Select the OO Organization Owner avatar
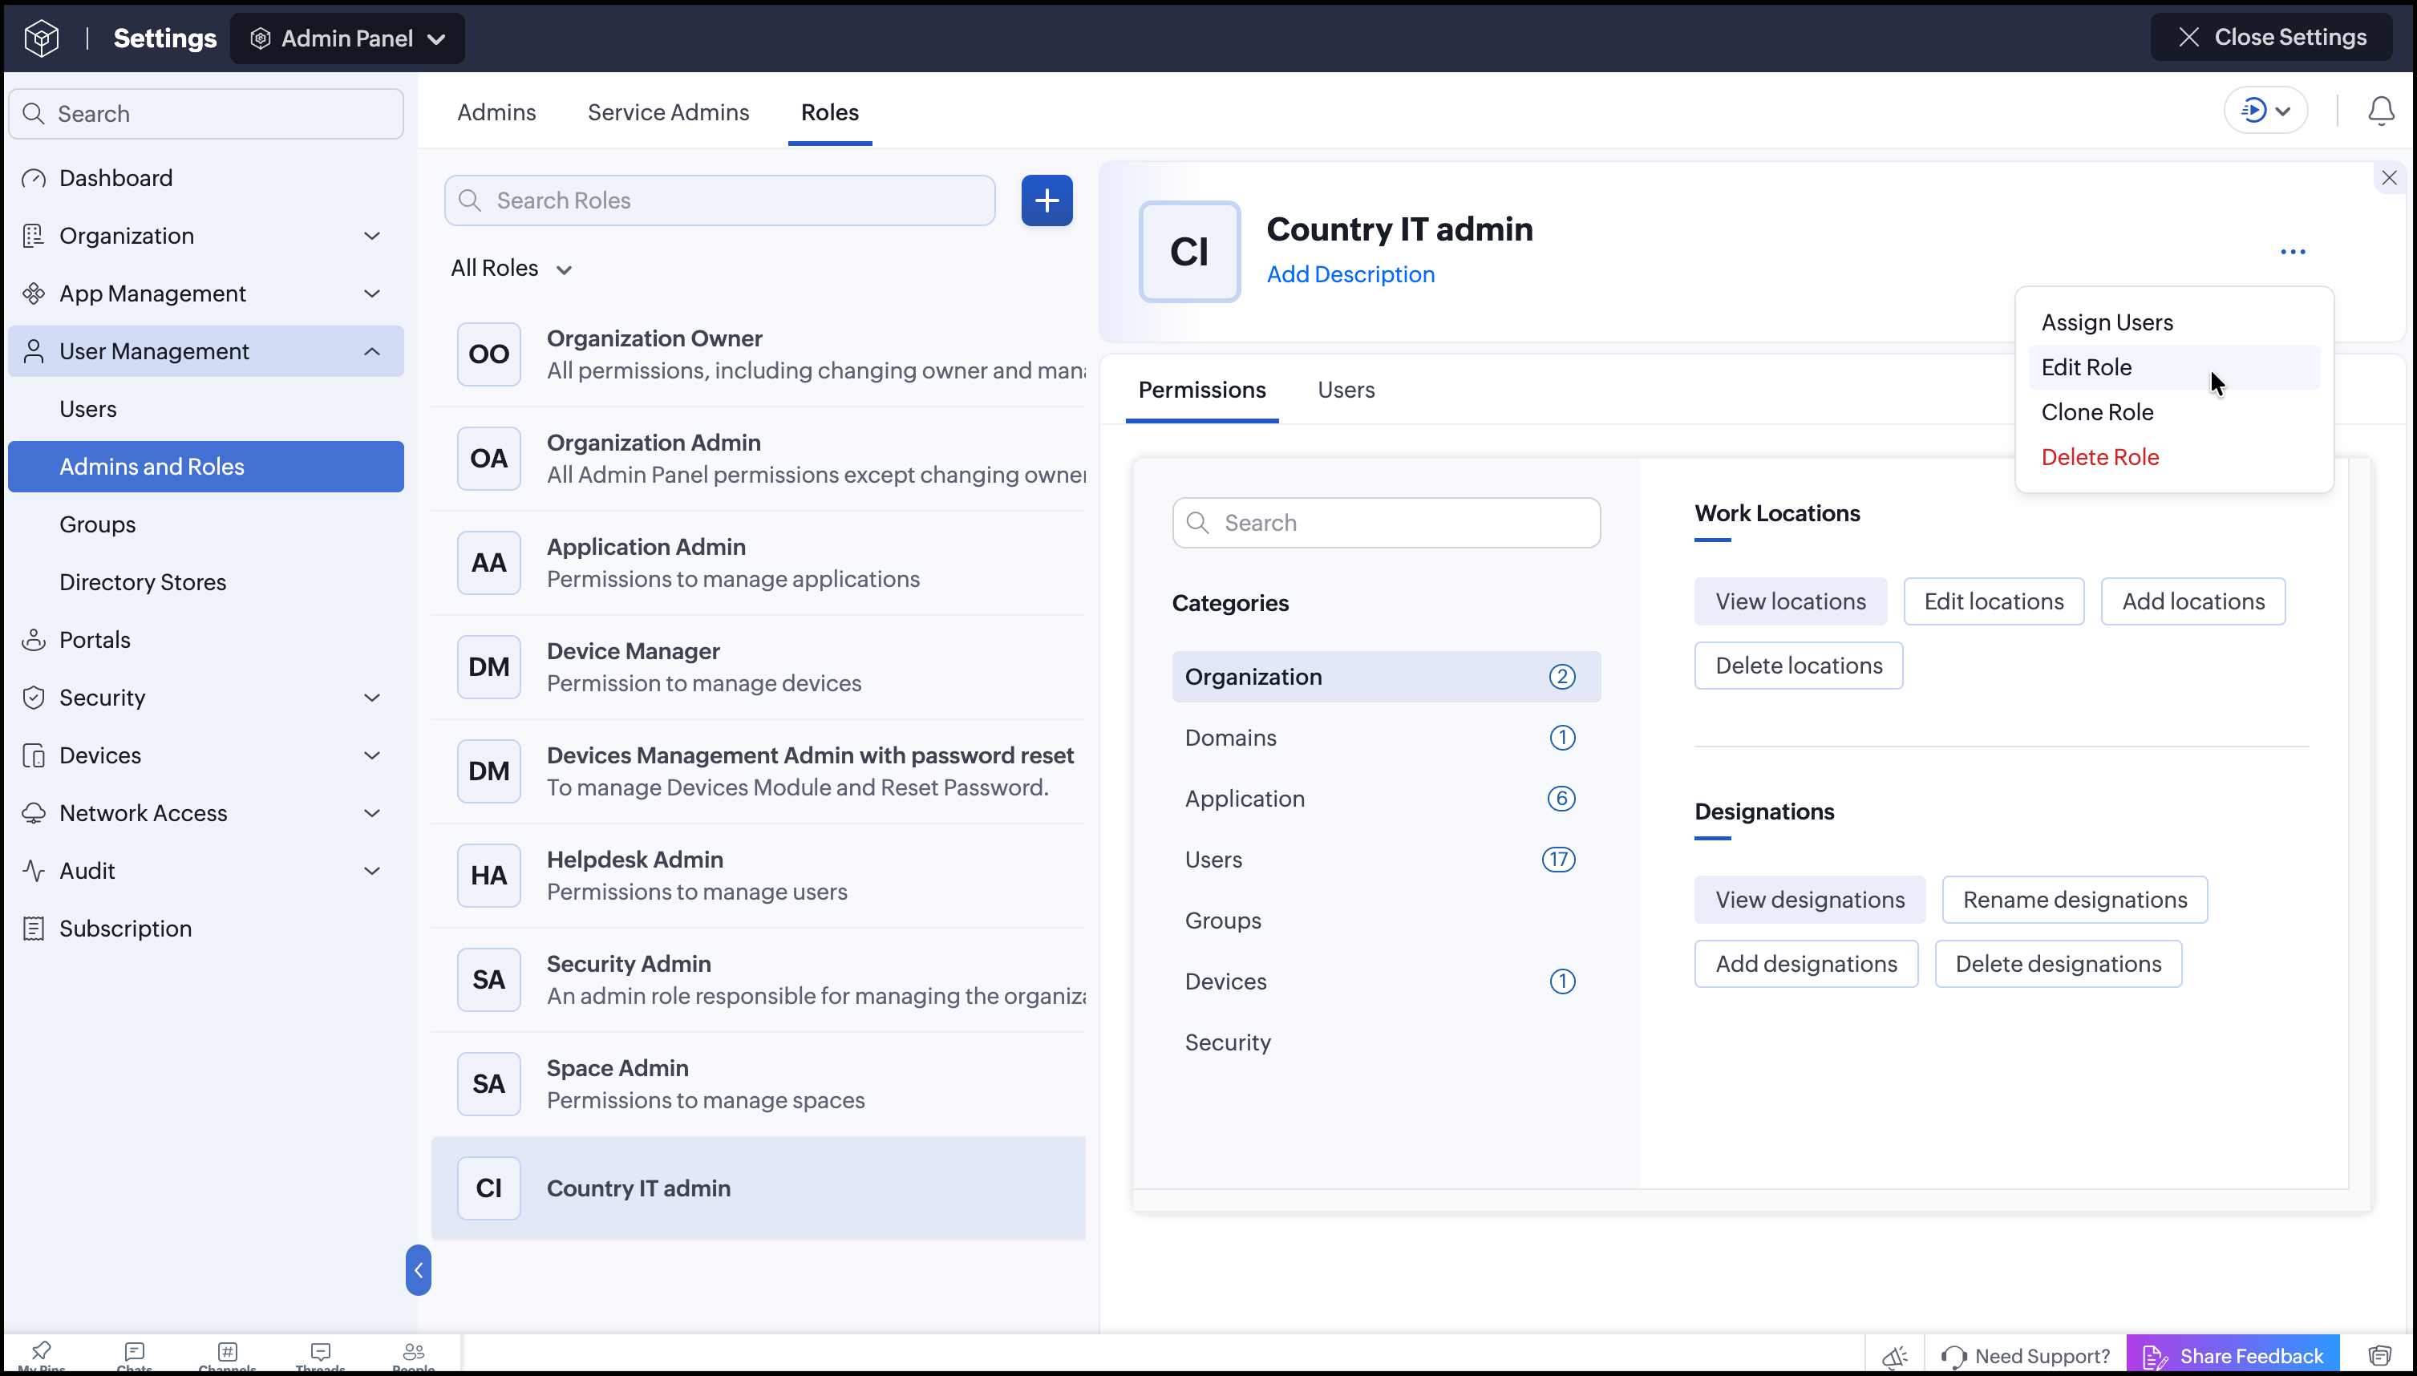2417x1376 pixels. pyautogui.click(x=488, y=354)
